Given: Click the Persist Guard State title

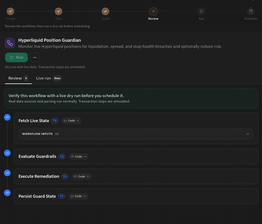Looking at the screenshot, I should (37, 196).
